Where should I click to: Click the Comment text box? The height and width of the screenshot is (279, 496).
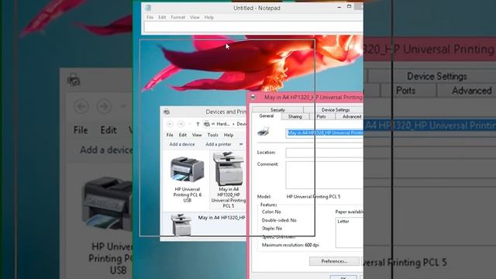325,175
